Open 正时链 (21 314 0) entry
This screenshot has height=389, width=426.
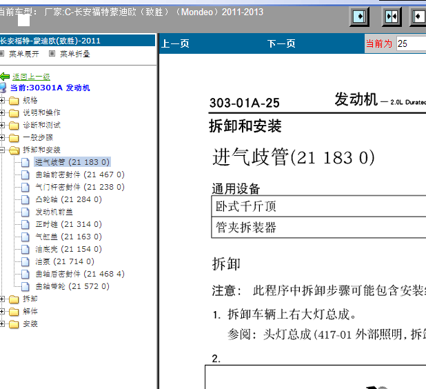click(x=68, y=224)
